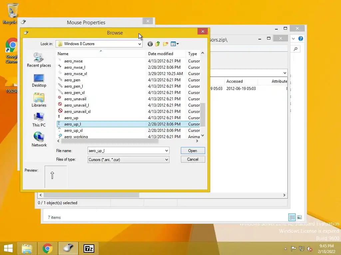This screenshot has height=255, width=341.
Task: Sort files by Type column
Action: (193, 53)
